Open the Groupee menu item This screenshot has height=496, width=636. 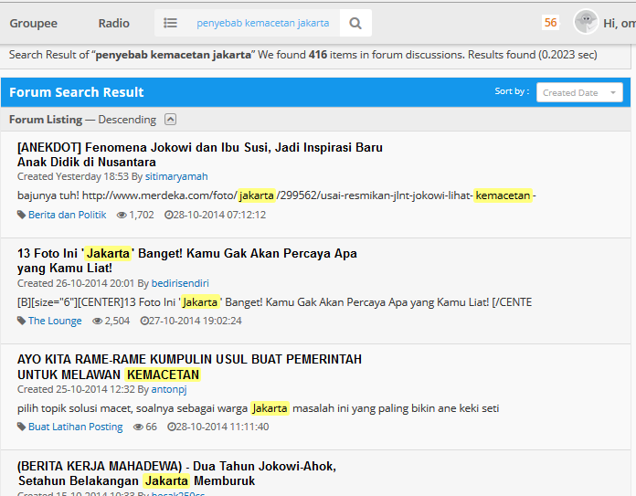(33, 23)
